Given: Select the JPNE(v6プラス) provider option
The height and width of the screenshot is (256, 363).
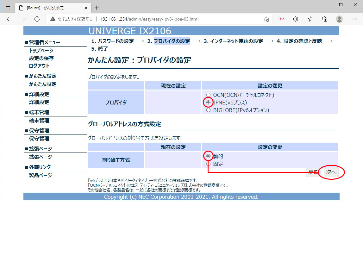Looking at the screenshot, I should (208, 102).
